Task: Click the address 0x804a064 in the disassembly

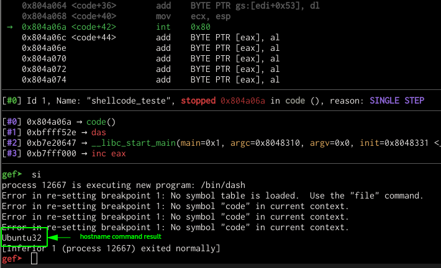Action: coord(45,6)
